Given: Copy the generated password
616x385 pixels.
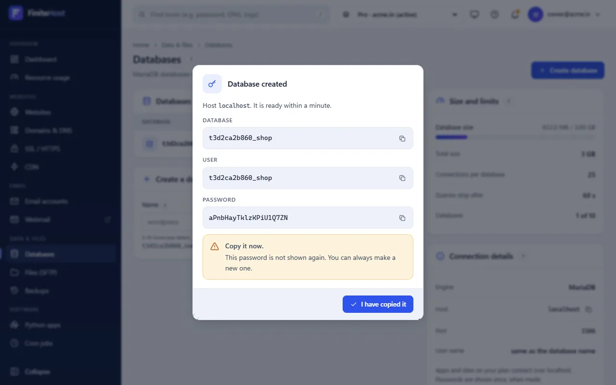Looking at the screenshot, I should [x=402, y=218].
